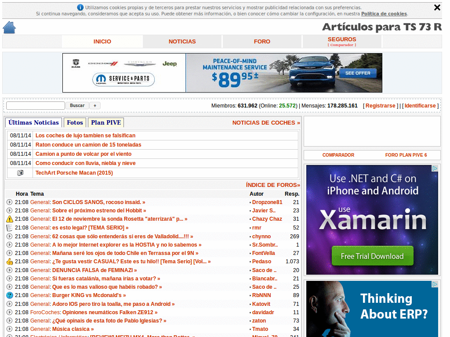Open thread 'Música clasica'

73,329
